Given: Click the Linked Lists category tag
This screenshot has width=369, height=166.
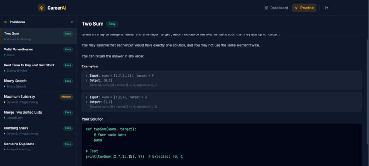Looking at the screenshot, I should [15, 118].
